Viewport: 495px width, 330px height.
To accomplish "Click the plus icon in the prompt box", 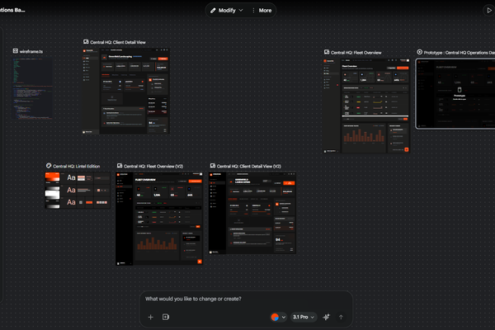I will pos(151,317).
